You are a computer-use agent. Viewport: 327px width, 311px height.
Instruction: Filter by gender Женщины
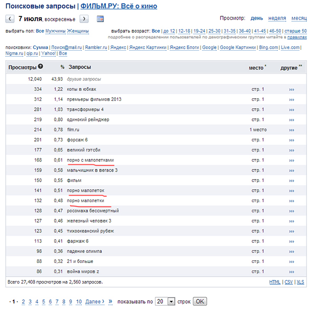coord(78,31)
